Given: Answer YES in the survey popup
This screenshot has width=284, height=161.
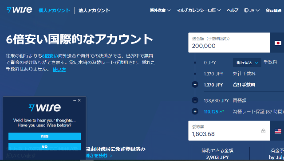Looking at the screenshot, I should click(x=44, y=136).
